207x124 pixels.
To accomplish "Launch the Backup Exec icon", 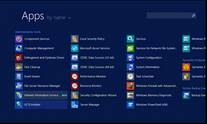I will pyautogui.click(x=186, y=95).
